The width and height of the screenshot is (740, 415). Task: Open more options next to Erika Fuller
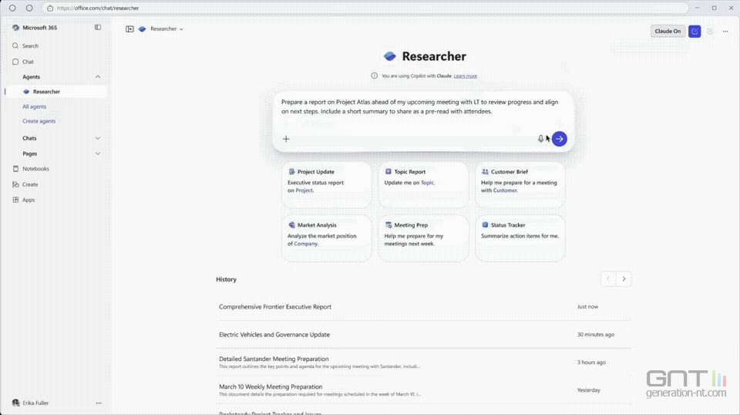99,403
